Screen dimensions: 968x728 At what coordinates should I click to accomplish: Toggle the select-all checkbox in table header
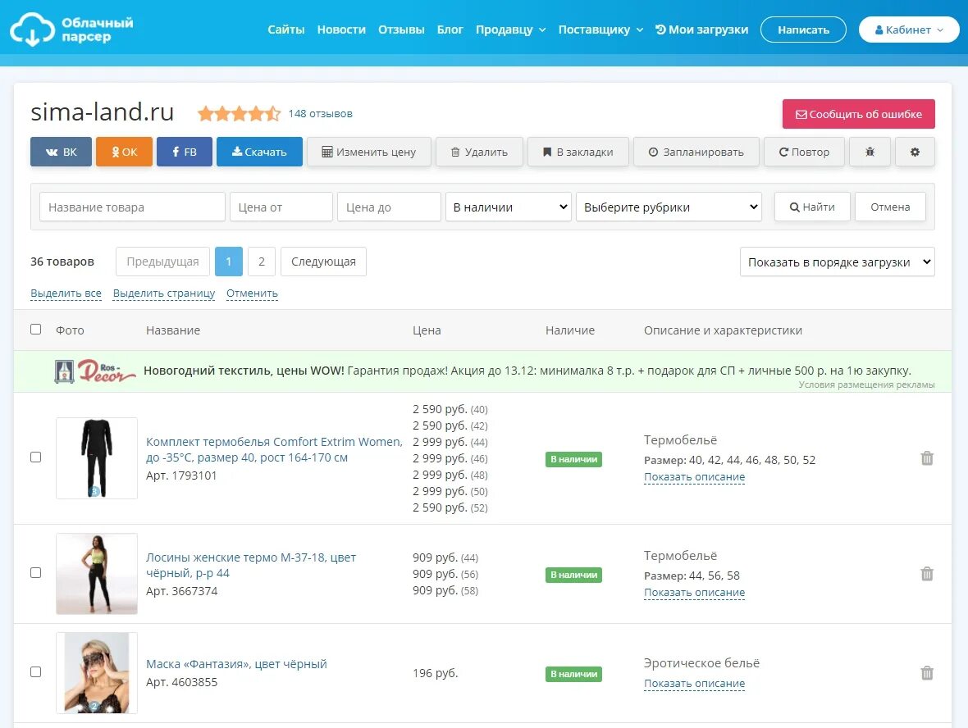tap(36, 330)
